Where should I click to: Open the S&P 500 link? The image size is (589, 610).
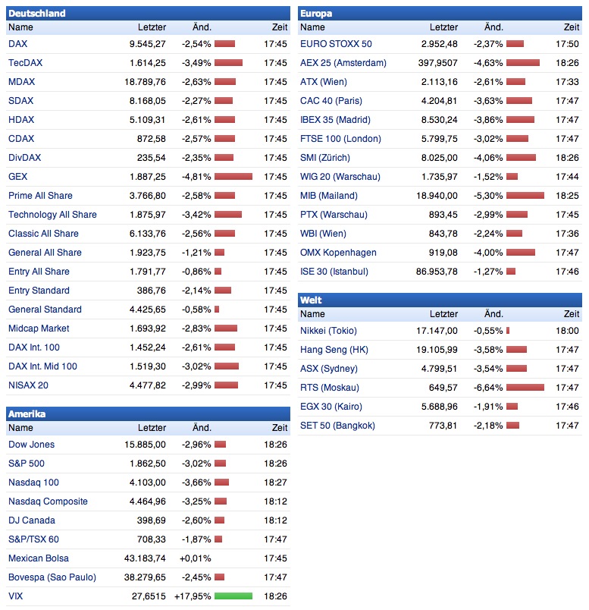tap(27, 464)
